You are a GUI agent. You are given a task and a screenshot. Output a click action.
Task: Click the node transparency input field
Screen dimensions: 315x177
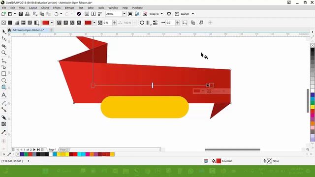point(107,23)
